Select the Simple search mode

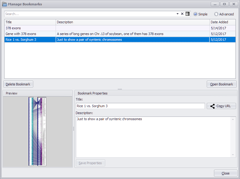tap(196, 14)
